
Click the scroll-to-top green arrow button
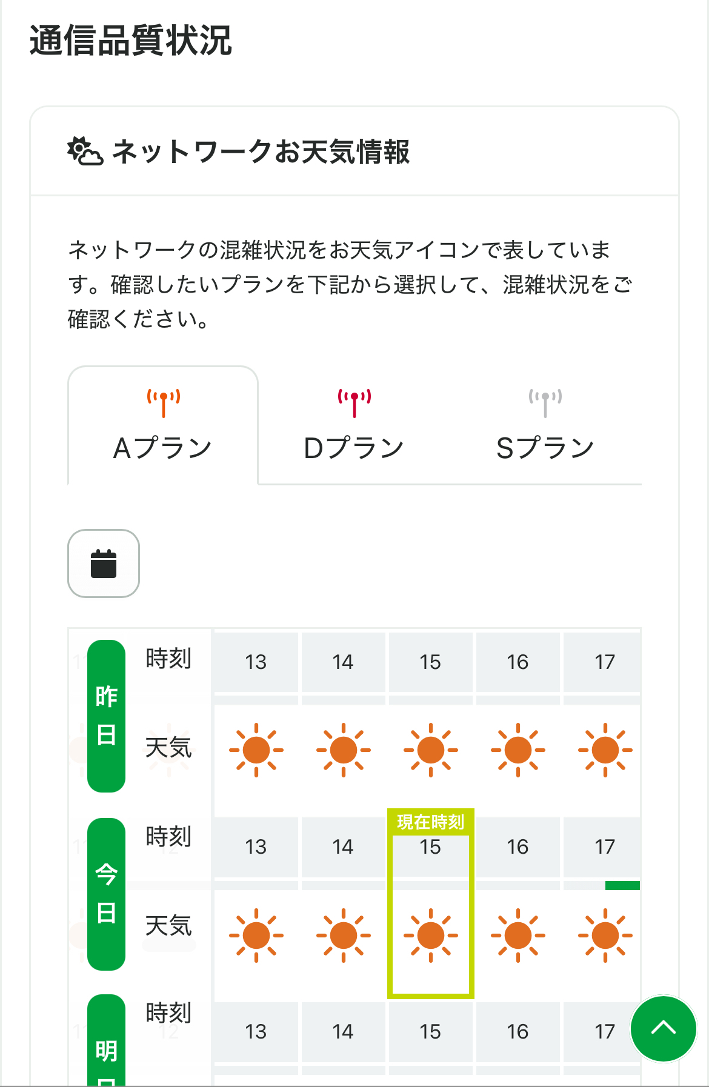point(663,1028)
